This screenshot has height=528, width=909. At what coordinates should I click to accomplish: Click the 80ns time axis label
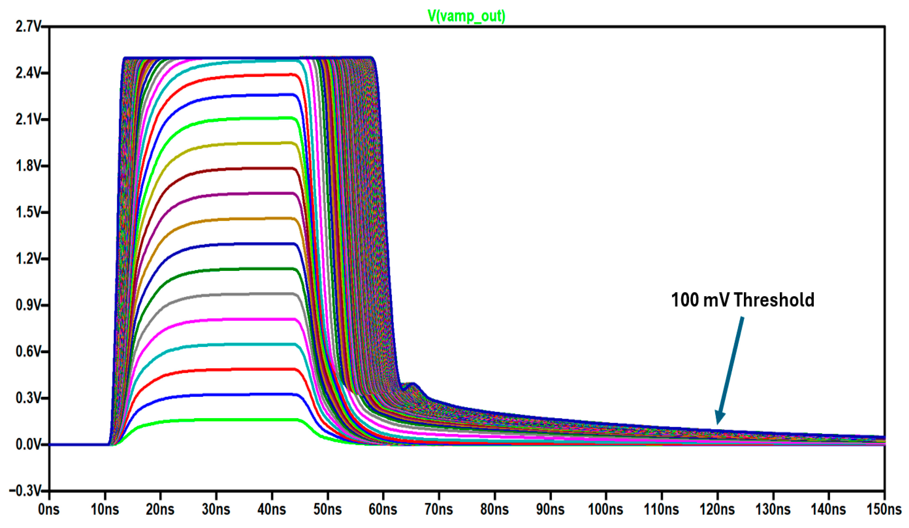coord(494,509)
